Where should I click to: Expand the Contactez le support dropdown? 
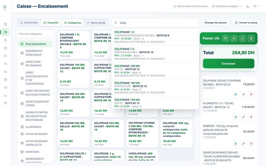point(227,6)
